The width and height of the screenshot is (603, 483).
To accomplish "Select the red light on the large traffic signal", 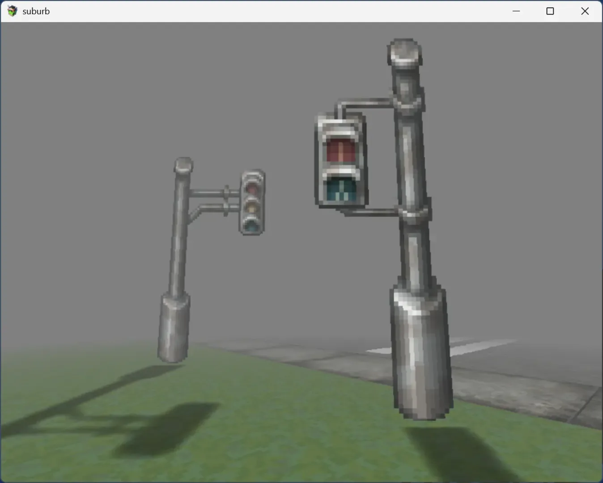I will pos(340,150).
